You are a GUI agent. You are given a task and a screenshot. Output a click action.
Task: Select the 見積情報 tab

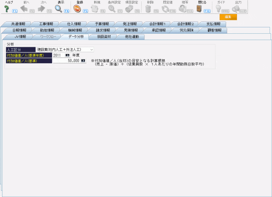click(x=131, y=30)
